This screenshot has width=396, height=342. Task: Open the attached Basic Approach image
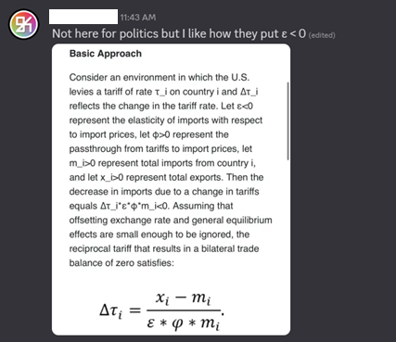coord(171,189)
